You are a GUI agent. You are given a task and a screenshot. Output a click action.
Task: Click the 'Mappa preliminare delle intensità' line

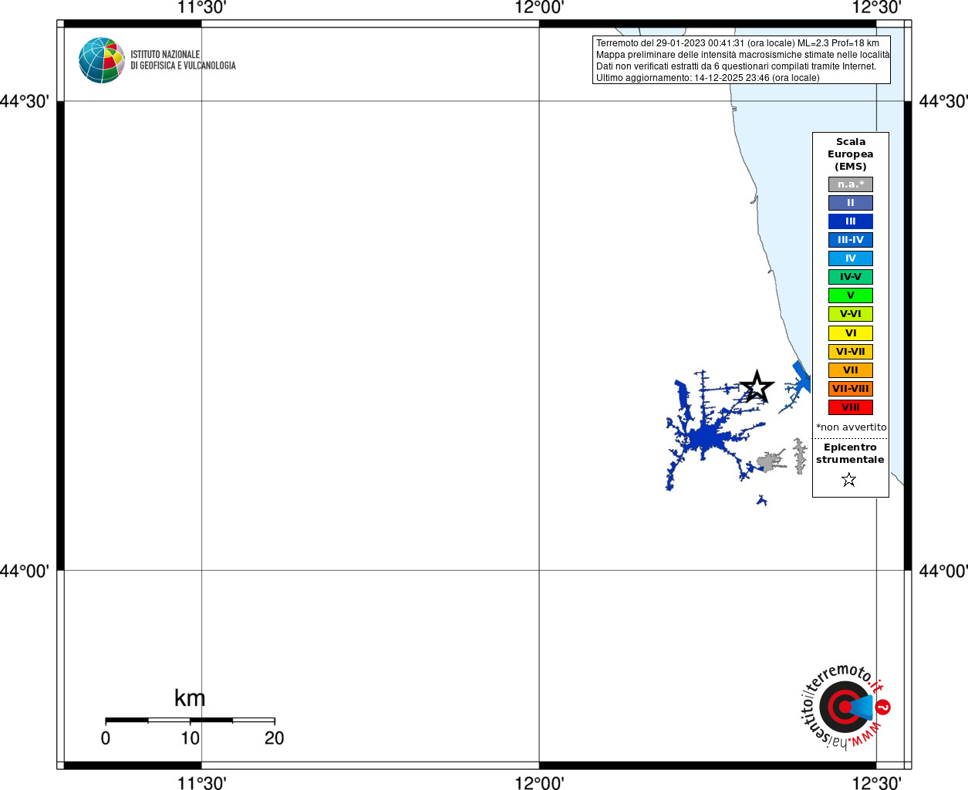pyautogui.click(x=743, y=55)
